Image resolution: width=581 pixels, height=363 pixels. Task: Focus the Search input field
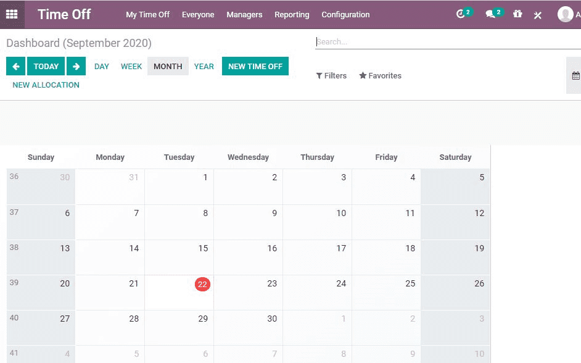[448, 41]
